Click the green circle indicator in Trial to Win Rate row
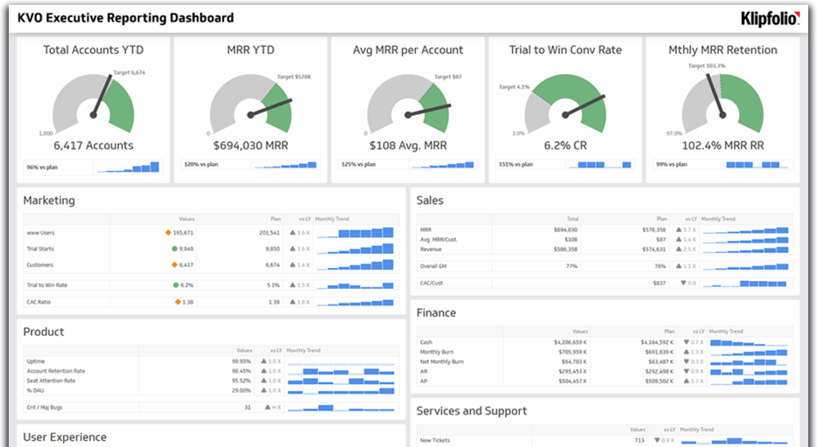Viewport: 817px width, 447px height. (176, 285)
